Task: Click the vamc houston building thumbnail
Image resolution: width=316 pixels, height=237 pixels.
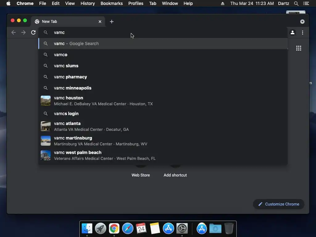Action: point(46,101)
